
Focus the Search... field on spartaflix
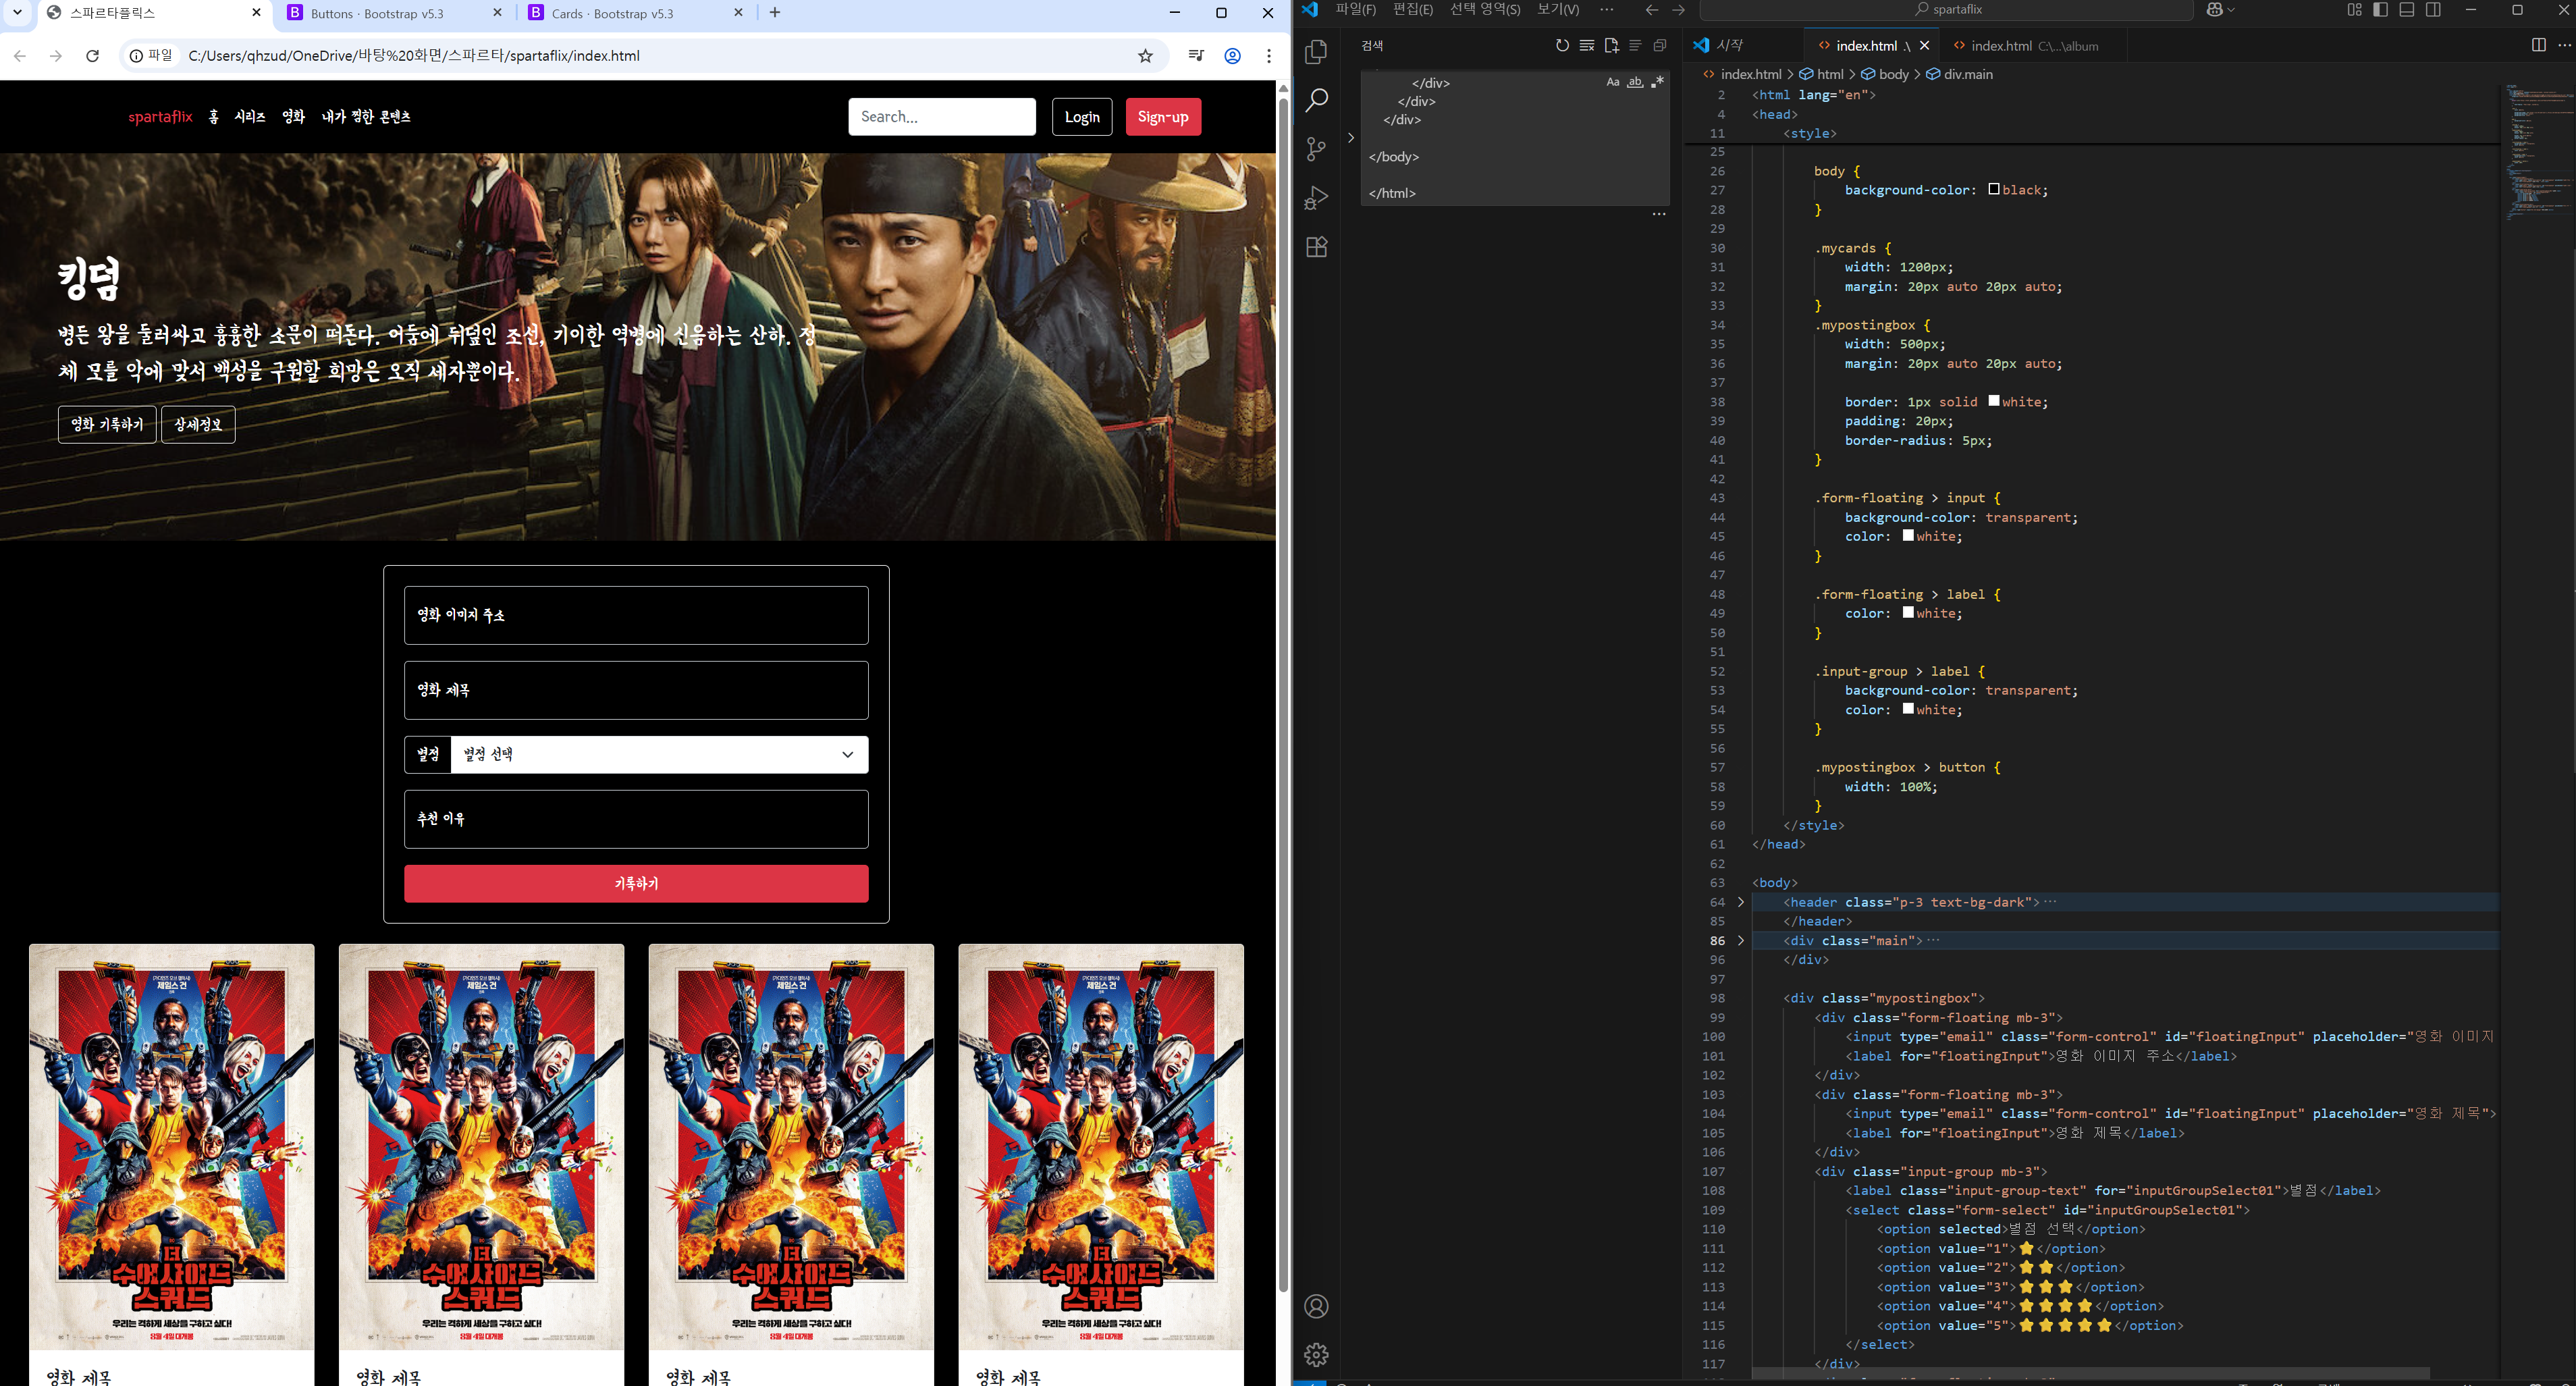pyautogui.click(x=942, y=117)
